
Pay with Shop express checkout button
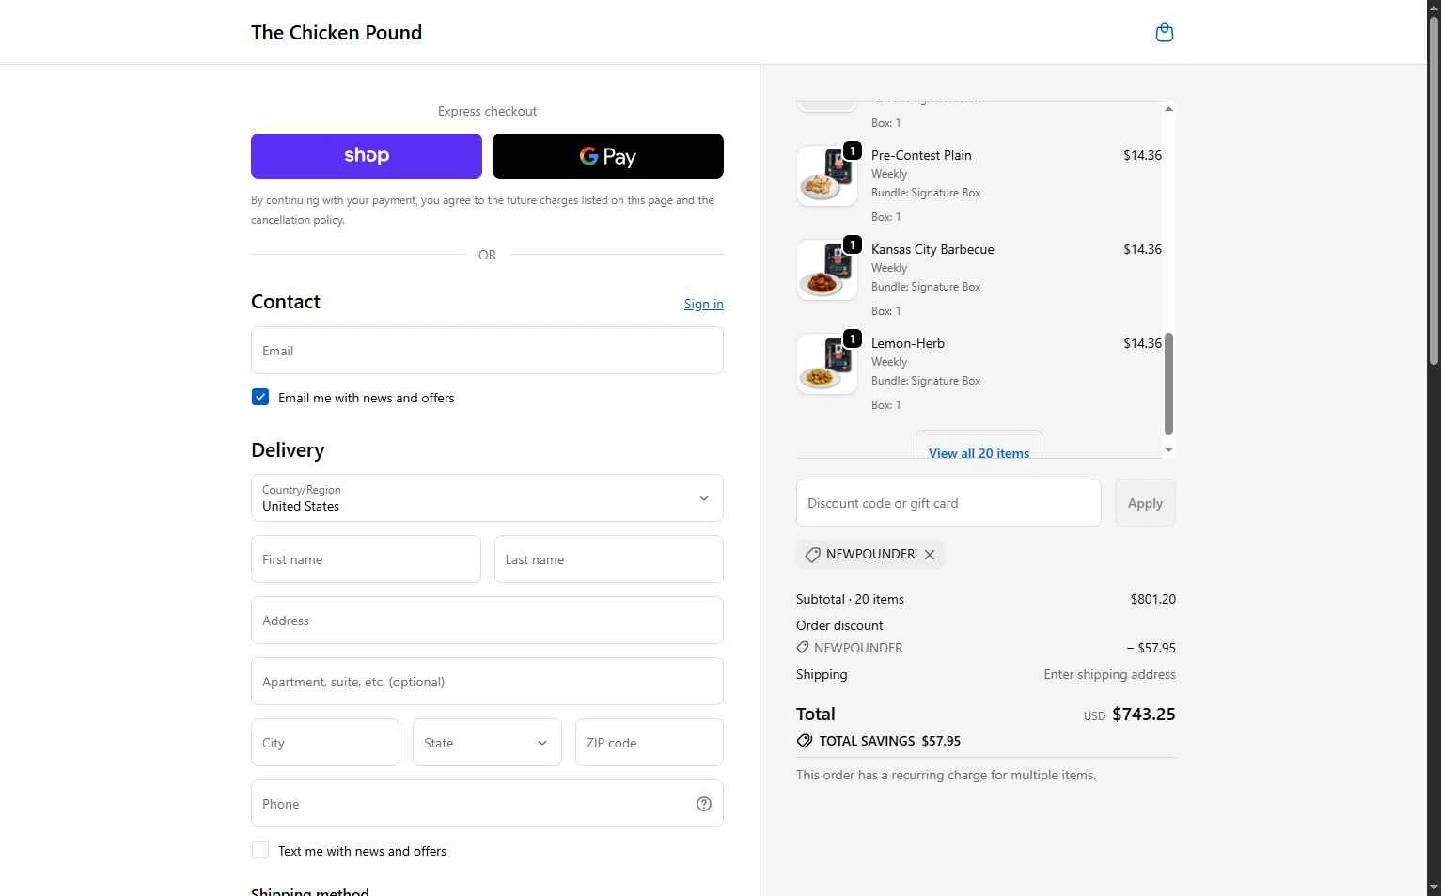pos(367,156)
